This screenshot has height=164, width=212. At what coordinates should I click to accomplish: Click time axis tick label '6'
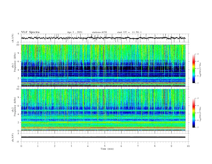tap(121, 146)
